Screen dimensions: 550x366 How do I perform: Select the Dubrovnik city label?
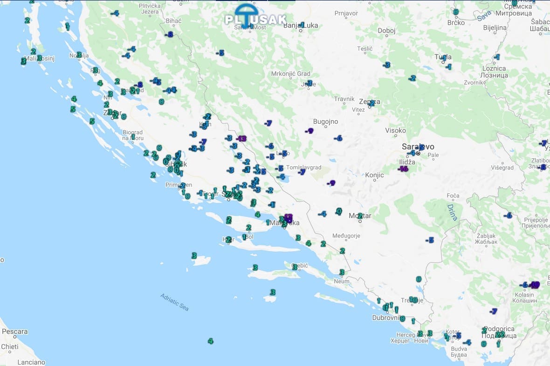(388, 318)
